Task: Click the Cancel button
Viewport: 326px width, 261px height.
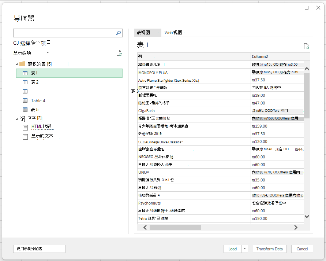Action: point(302,249)
